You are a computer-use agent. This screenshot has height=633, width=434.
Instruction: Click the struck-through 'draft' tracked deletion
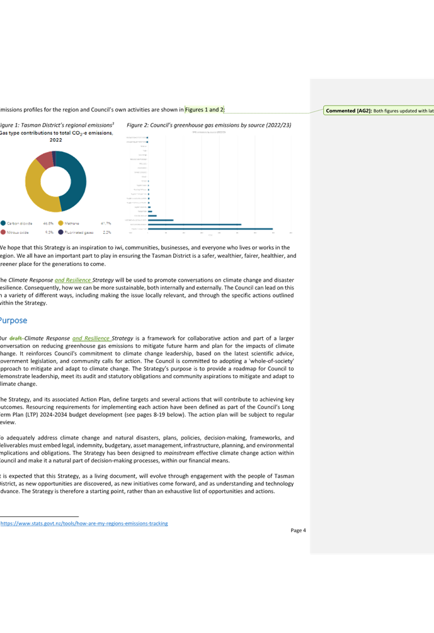coord(16,339)
